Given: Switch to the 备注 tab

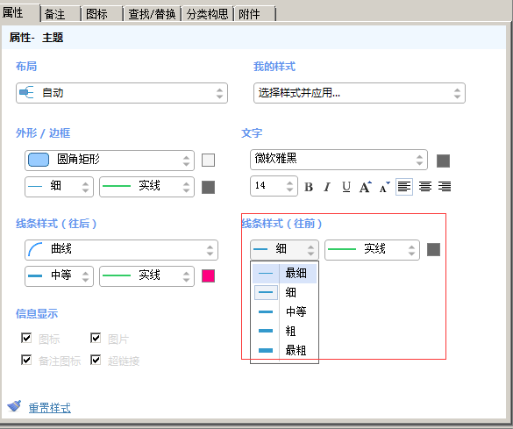Looking at the screenshot, I should [x=61, y=14].
